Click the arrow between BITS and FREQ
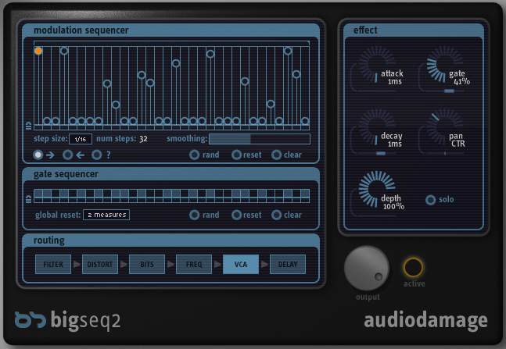The height and width of the screenshot is (349, 506). pyautogui.click(x=170, y=264)
